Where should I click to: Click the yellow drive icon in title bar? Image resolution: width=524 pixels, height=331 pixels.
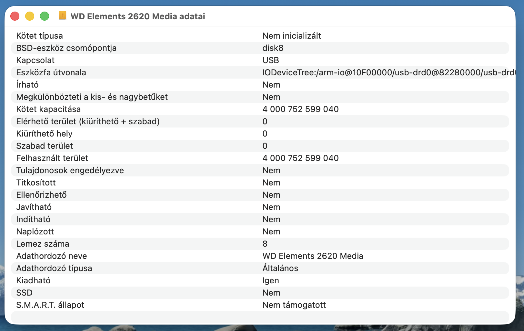pyautogui.click(x=63, y=16)
